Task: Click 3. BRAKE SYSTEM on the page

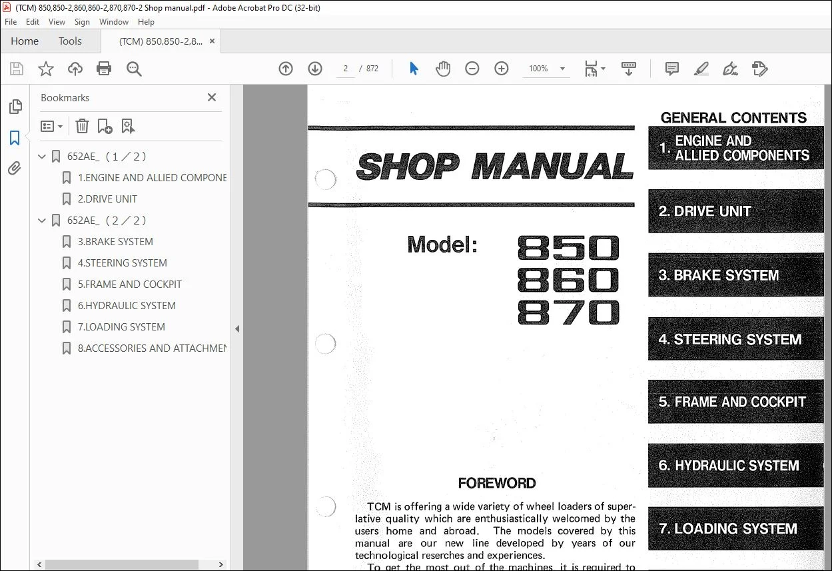Action: pos(735,275)
